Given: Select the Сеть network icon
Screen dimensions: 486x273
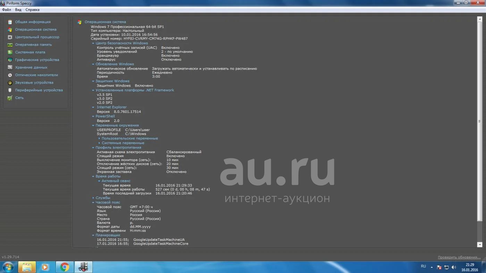Looking at the screenshot, I should (x=10, y=98).
